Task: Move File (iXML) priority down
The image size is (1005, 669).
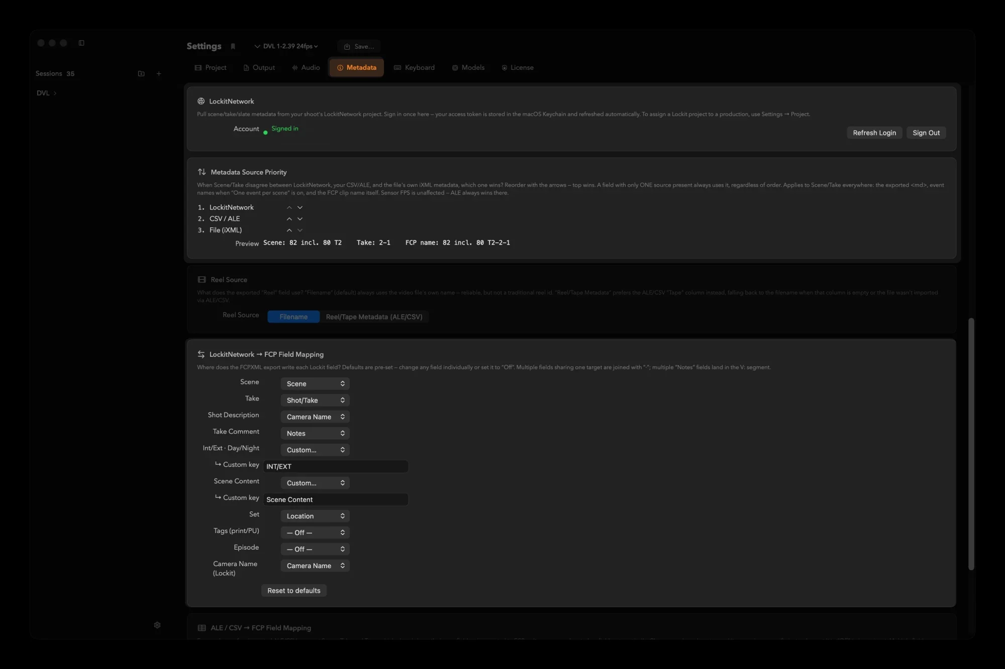Action: tap(300, 230)
